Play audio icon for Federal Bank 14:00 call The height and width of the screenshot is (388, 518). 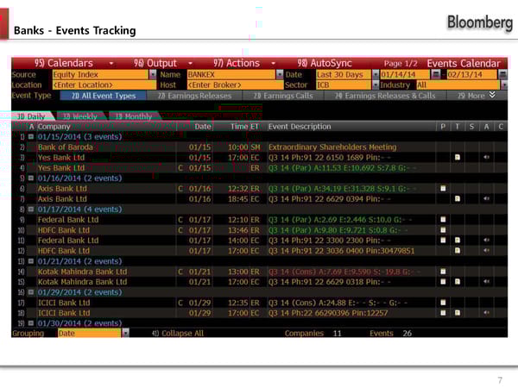click(x=486, y=241)
